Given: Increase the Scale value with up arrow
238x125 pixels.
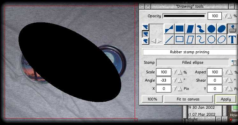Looking at the screenshot, I should [180, 72].
